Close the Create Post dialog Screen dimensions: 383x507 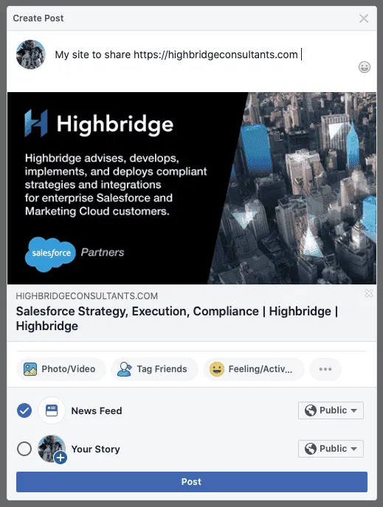click(x=364, y=18)
